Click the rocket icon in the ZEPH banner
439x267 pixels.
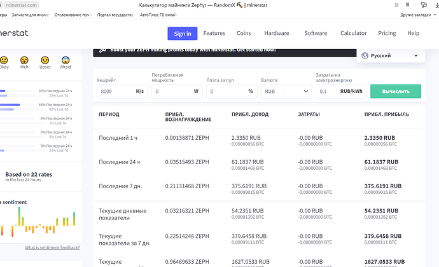point(102,50)
